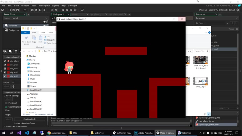Create a new project via toolbar

coord(10,10)
